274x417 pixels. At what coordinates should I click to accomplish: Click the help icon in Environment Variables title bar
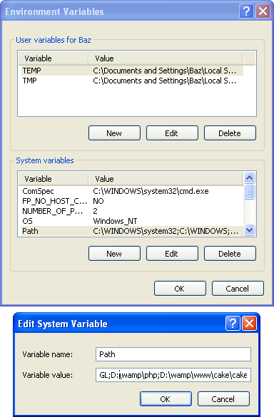pos(246,11)
